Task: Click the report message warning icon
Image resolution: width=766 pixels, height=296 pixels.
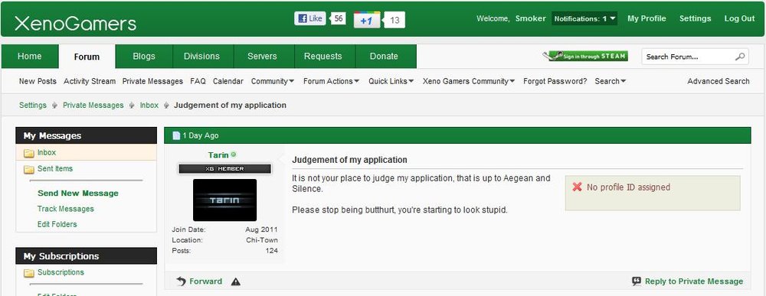Action: click(235, 281)
